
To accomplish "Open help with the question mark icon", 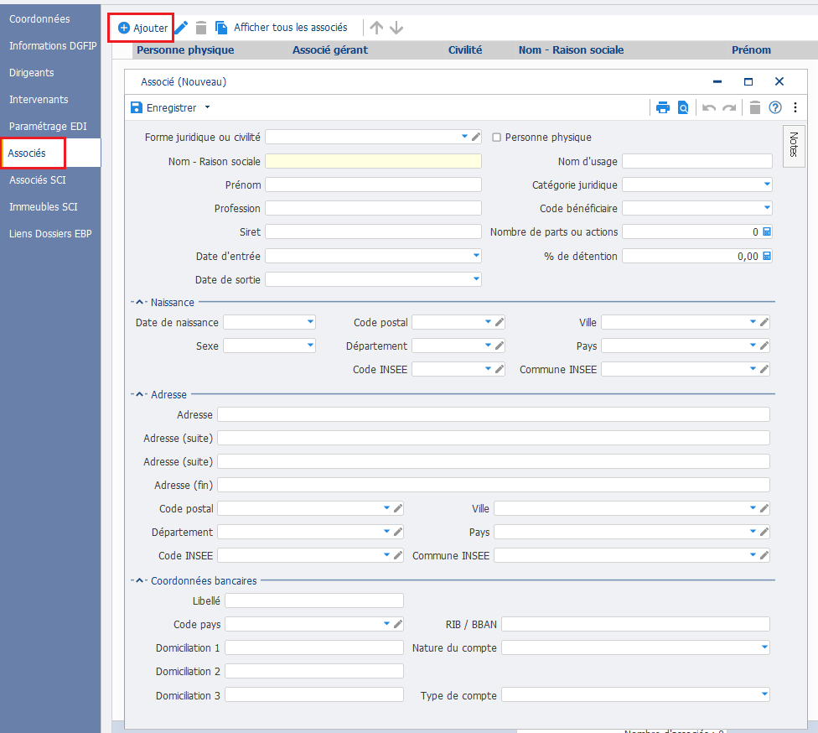I will point(775,107).
